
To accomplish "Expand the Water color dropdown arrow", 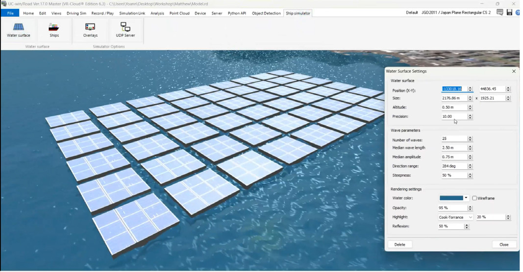I will 466,198.
